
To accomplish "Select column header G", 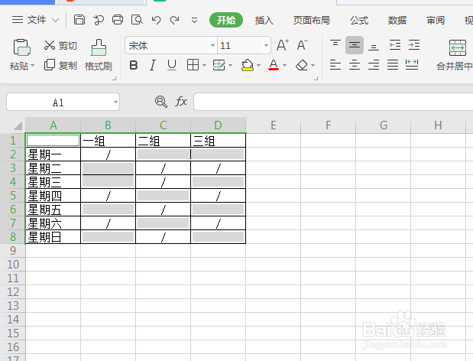I will (384, 125).
